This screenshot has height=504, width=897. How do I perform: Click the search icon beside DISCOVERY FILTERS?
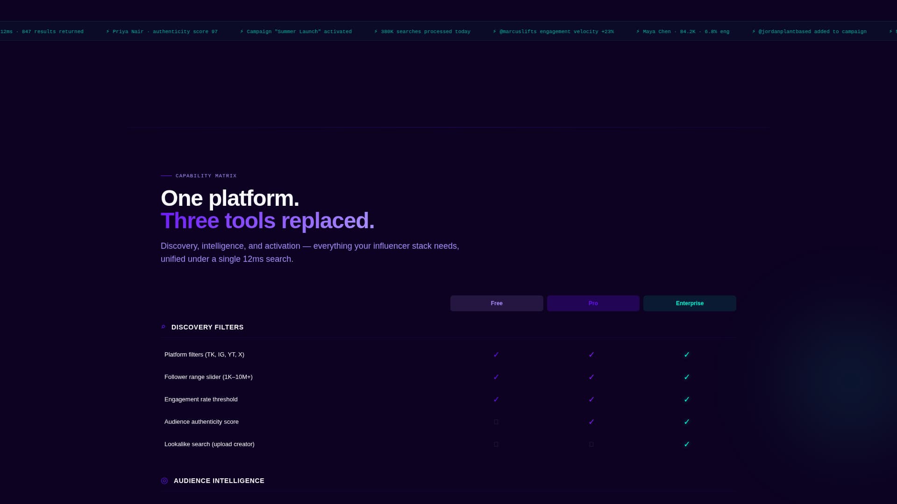pos(163,327)
